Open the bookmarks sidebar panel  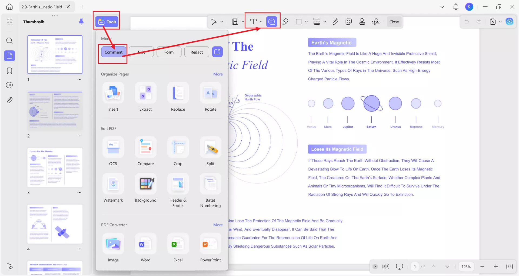pyautogui.click(x=9, y=71)
